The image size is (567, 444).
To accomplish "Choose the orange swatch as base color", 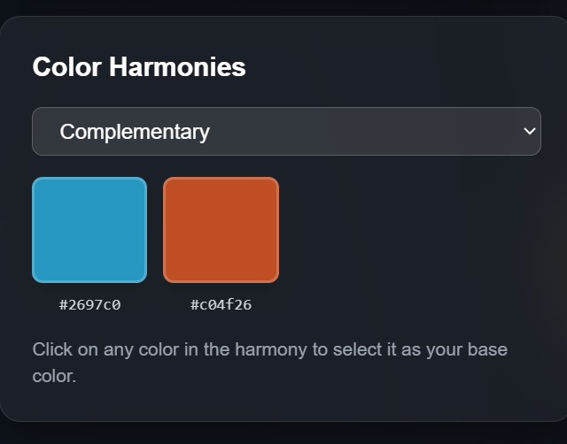I will point(221,230).
